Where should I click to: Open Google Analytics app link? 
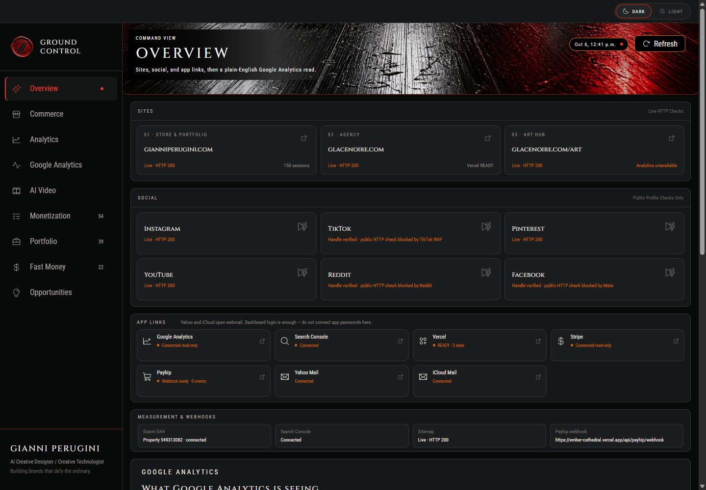(203, 345)
